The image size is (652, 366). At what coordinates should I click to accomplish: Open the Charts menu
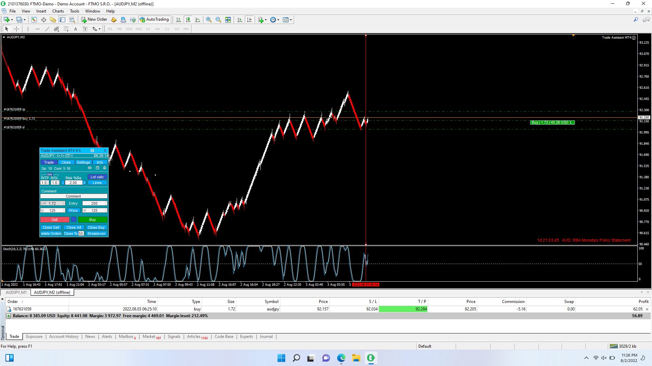pyautogui.click(x=58, y=11)
